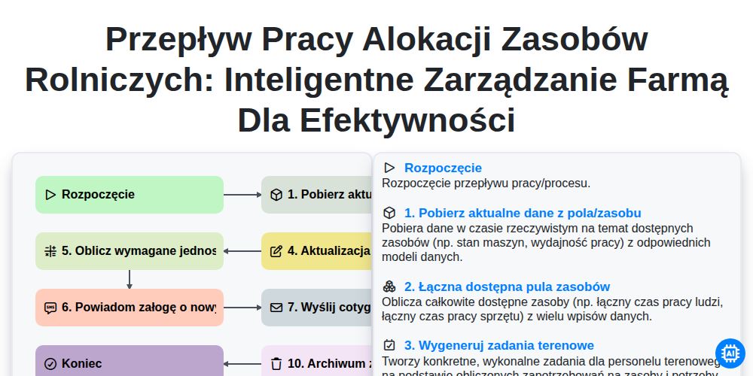Click cube icon in Pobierz node
This screenshot has height=376, width=753.
coord(276,195)
